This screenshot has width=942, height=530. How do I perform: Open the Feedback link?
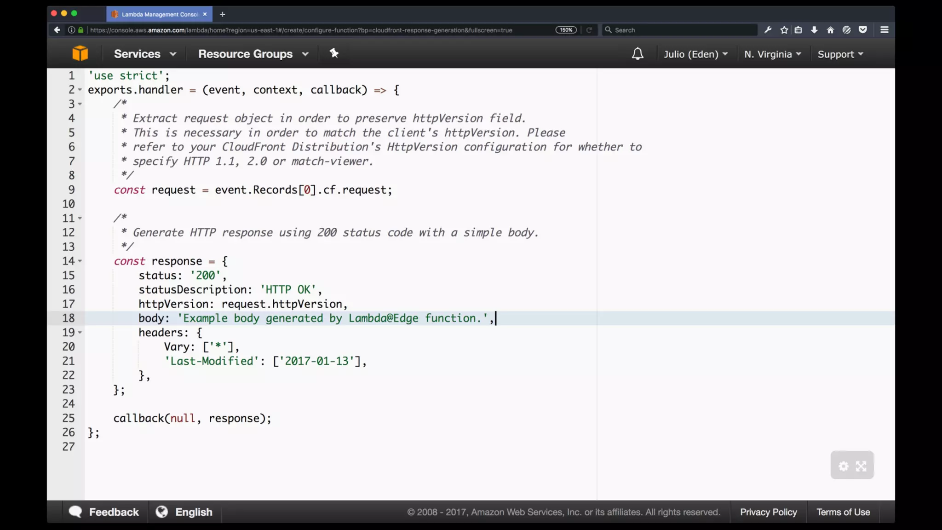click(104, 512)
